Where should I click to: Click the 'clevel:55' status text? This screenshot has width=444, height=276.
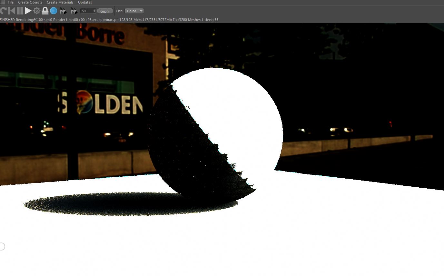212,20
